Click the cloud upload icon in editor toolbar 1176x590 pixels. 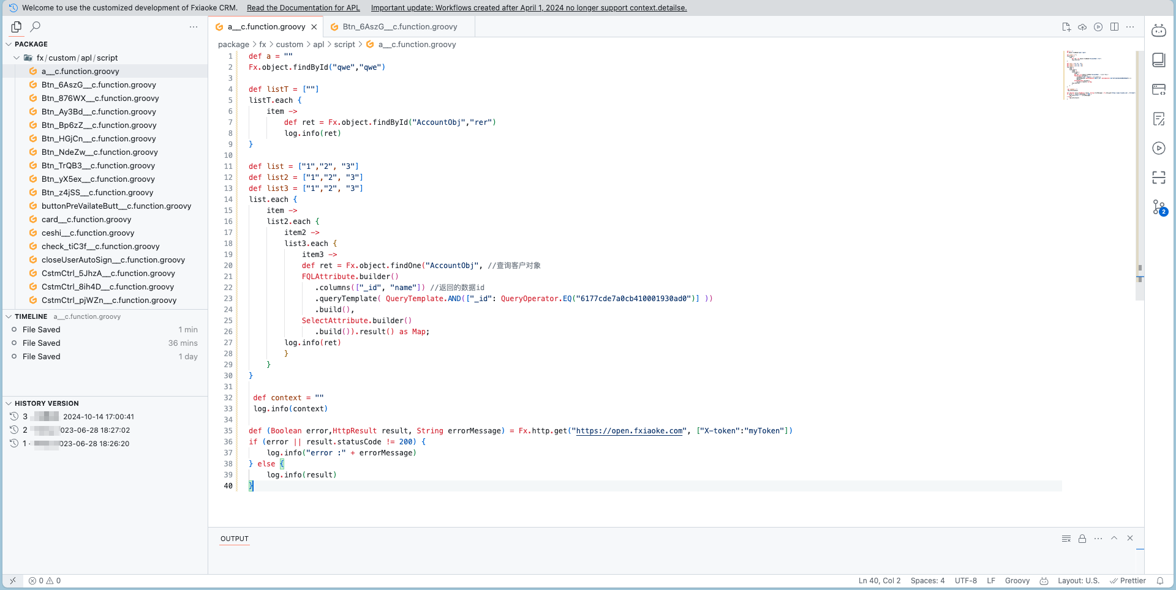point(1082,27)
